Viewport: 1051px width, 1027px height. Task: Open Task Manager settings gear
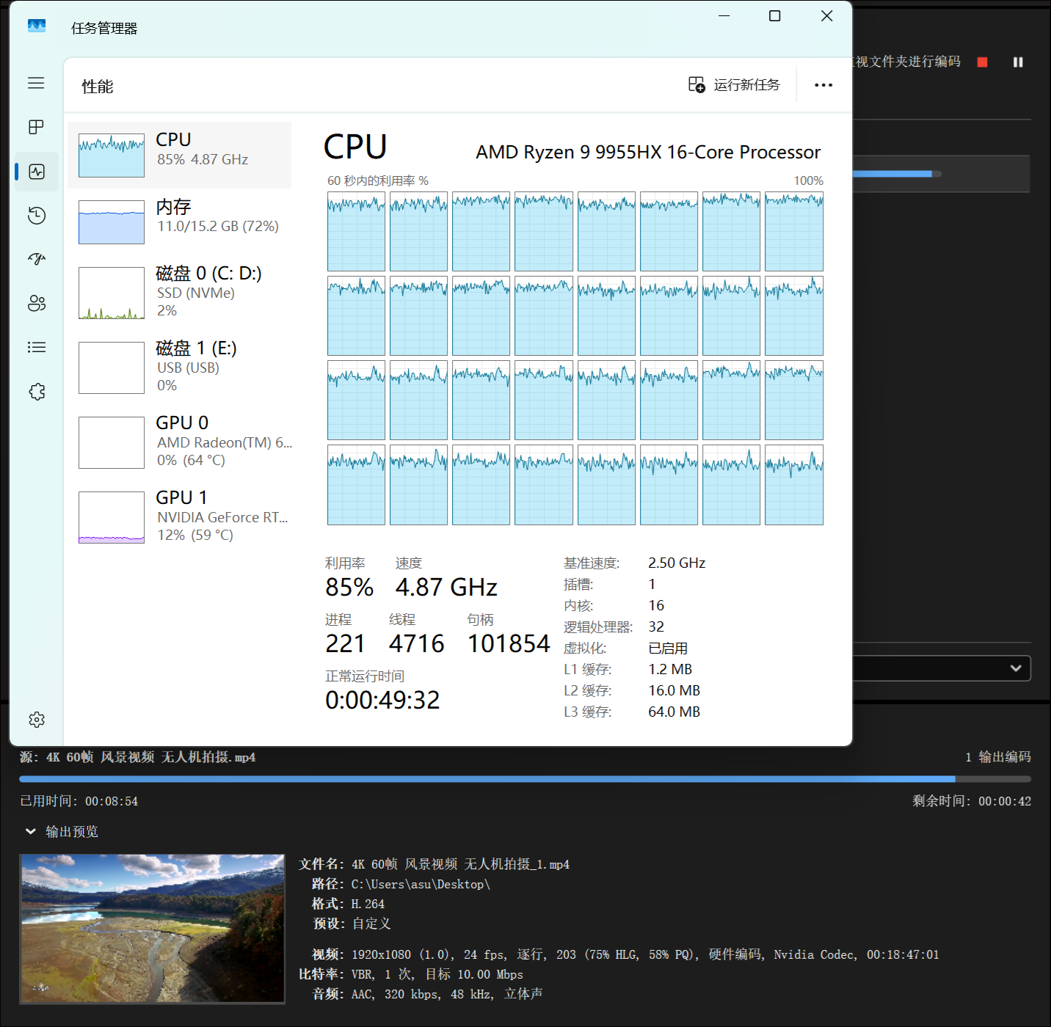[36, 720]
